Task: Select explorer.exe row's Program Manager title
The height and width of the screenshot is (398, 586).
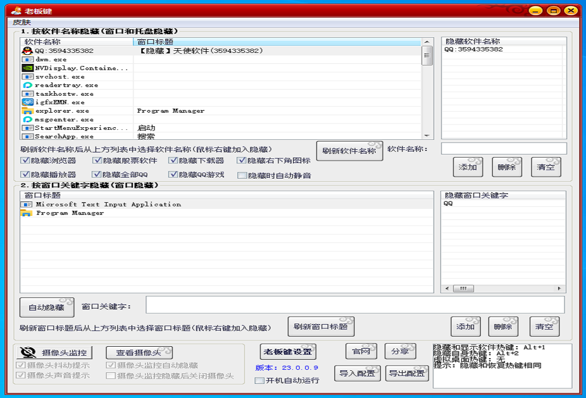Action: (171, 110)
